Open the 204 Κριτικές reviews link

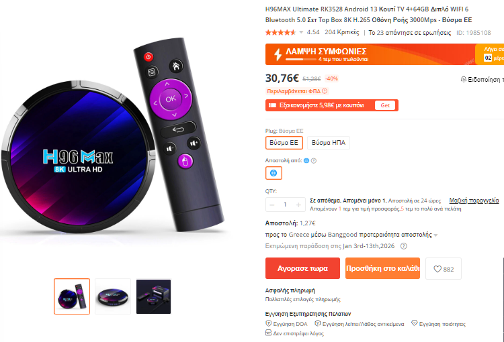pyautogui.click(x=341, y=32)
